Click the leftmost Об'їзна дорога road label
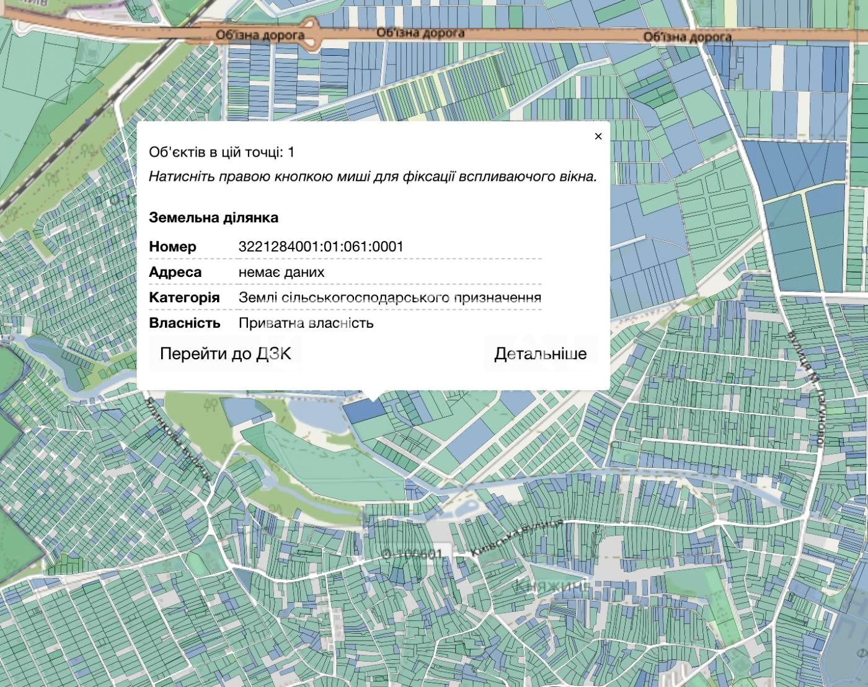868x687 pixels. coord(260,35)
